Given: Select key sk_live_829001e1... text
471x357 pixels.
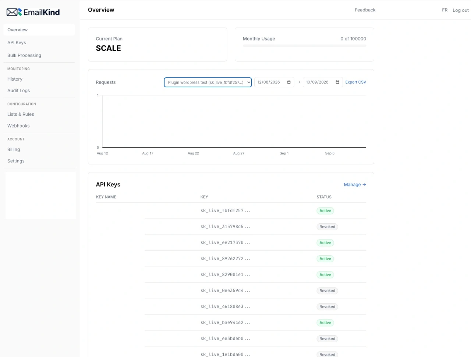Looking at the screenshot, I should [x=226, y=274].
